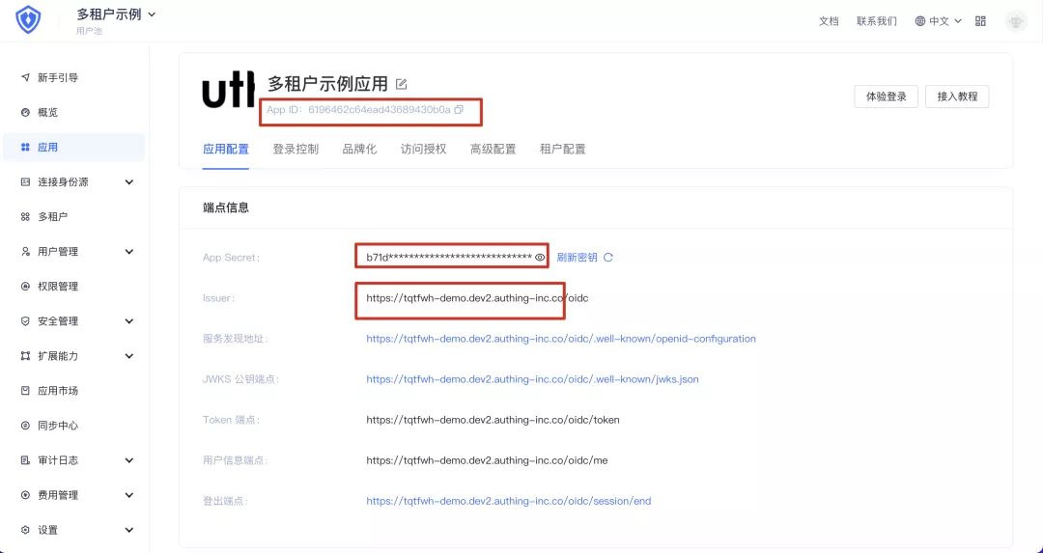Click the application logo thumbnail
The width and height of the screenshot is (1043, 553).
(228, 89)
